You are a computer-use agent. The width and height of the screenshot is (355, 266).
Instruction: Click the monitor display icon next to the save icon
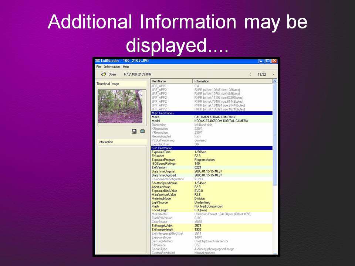pos(142,131)
